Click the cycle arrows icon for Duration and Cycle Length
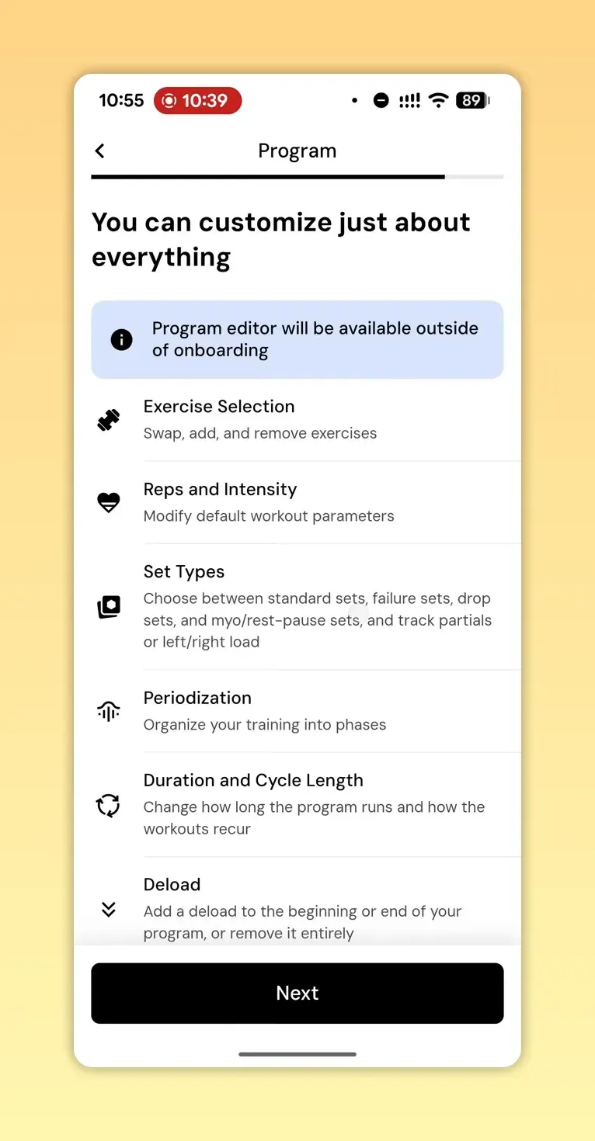 tap(108, 806)
